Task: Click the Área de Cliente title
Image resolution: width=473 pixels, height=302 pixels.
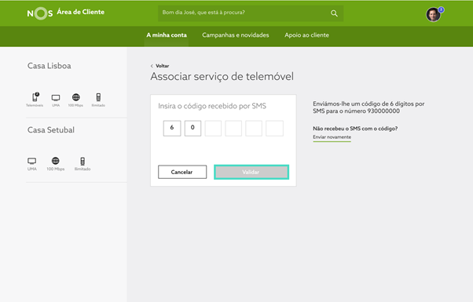Action: [81, 12]
